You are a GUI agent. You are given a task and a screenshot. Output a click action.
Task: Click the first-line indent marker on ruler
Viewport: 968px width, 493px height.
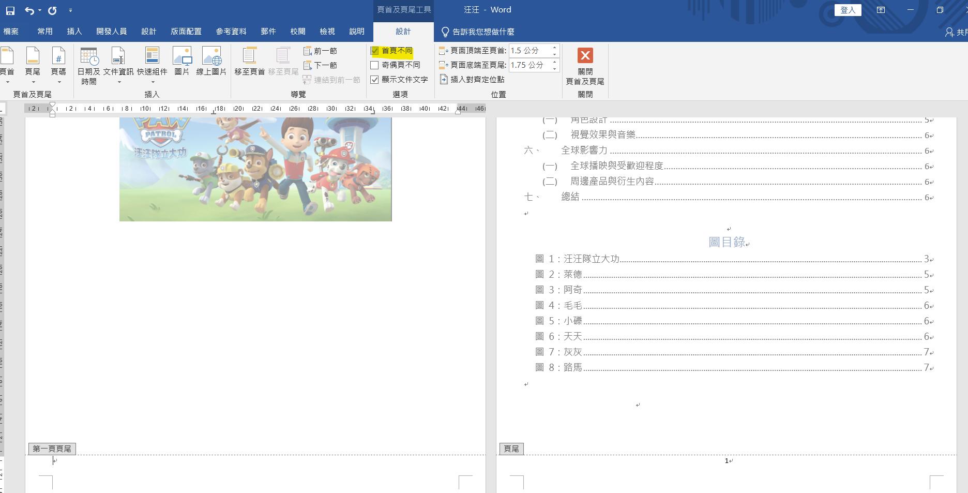[52, 105]
